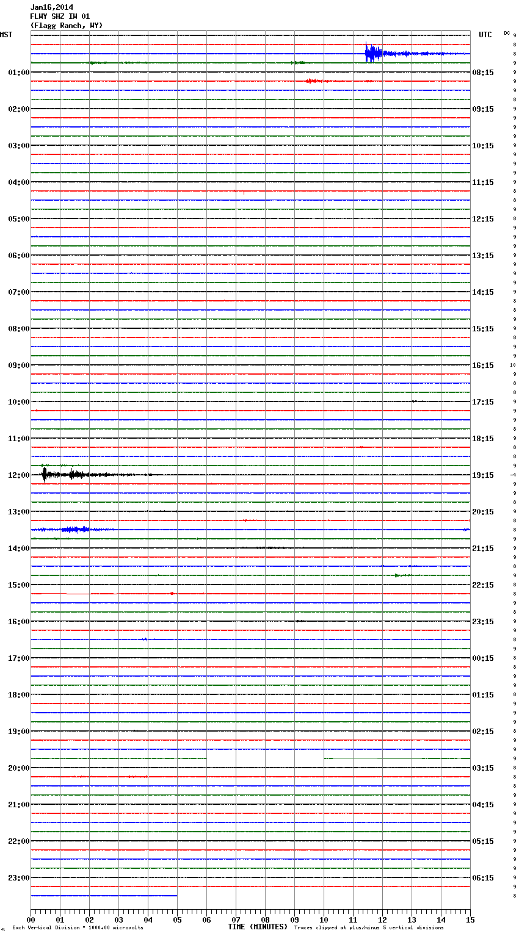Click the DC value 10 beside 16:15

(512, 365)
